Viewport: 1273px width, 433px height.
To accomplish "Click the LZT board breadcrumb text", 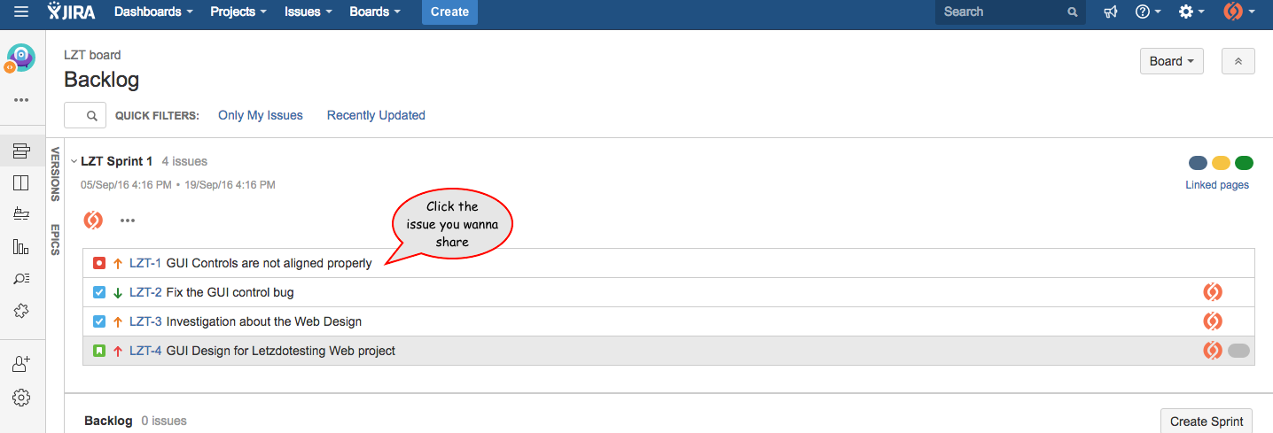I will 92,55.
